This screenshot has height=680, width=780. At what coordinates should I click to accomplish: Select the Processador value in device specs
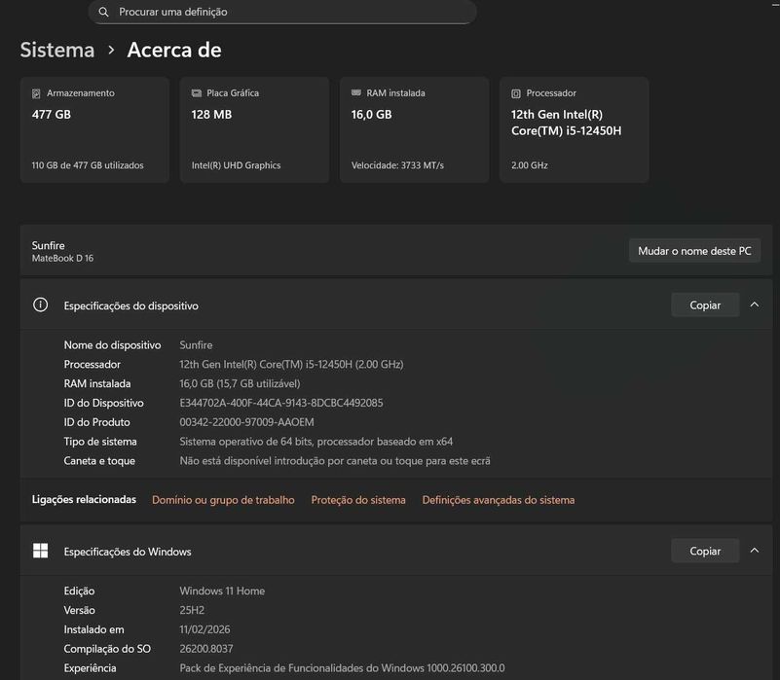pos(291,365)
